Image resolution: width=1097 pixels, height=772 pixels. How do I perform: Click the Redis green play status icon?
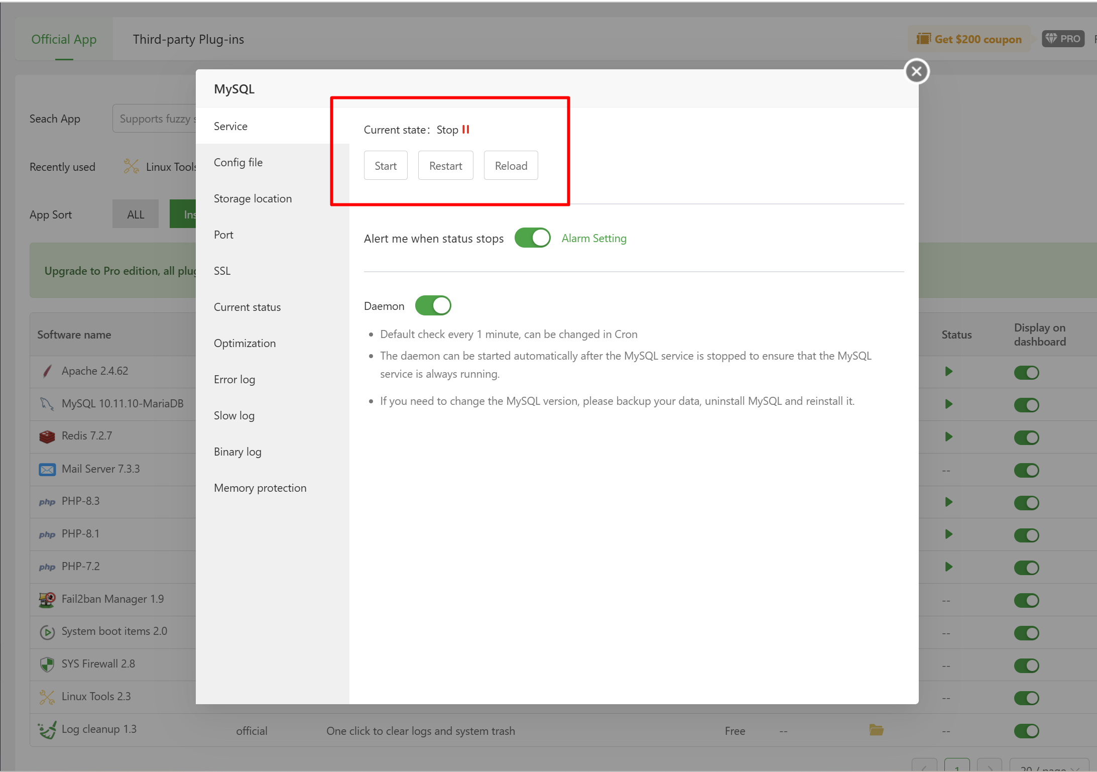(x=948, y=436)
